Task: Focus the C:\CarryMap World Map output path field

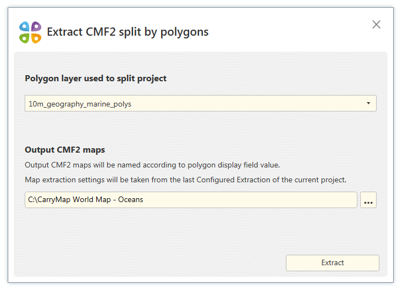Action: 191,200
